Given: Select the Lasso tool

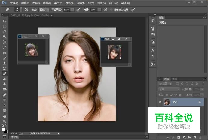Looking at the screenshot, I should [5, 31].
